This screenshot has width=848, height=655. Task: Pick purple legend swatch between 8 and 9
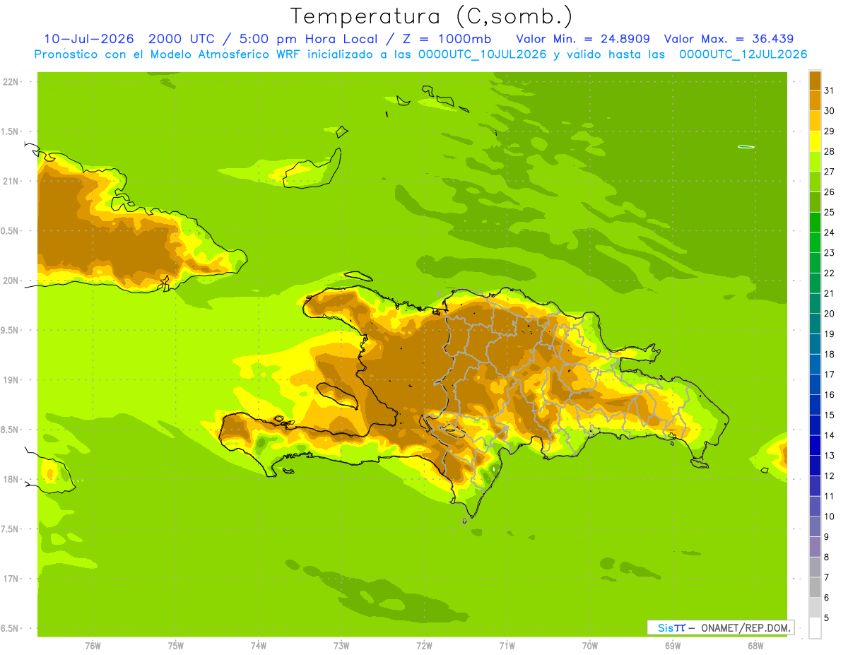[x=815, y=547]
